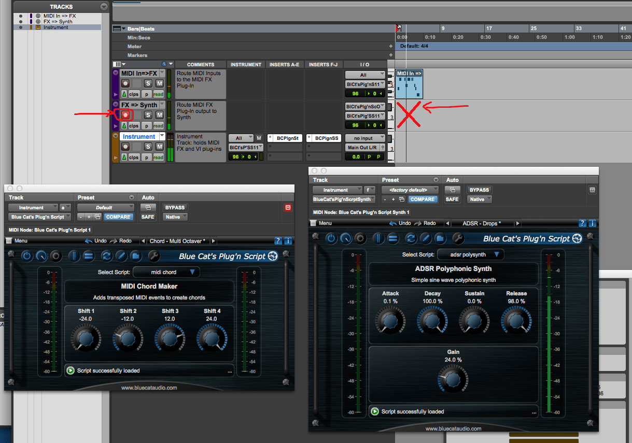Open Select Script dropdown showing midi chord

[x=166, y=272]
